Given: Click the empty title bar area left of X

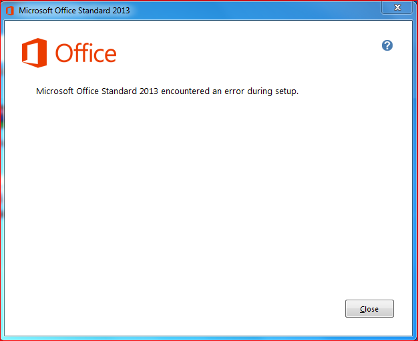Looking at the screenshot, I should click(x=253, y=11).
